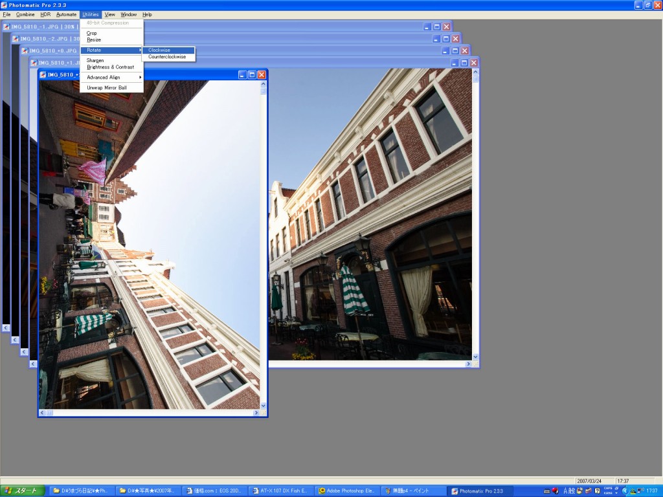
Task: Expand the Rotate submenu entry
Action: click(x=112, y=50)
